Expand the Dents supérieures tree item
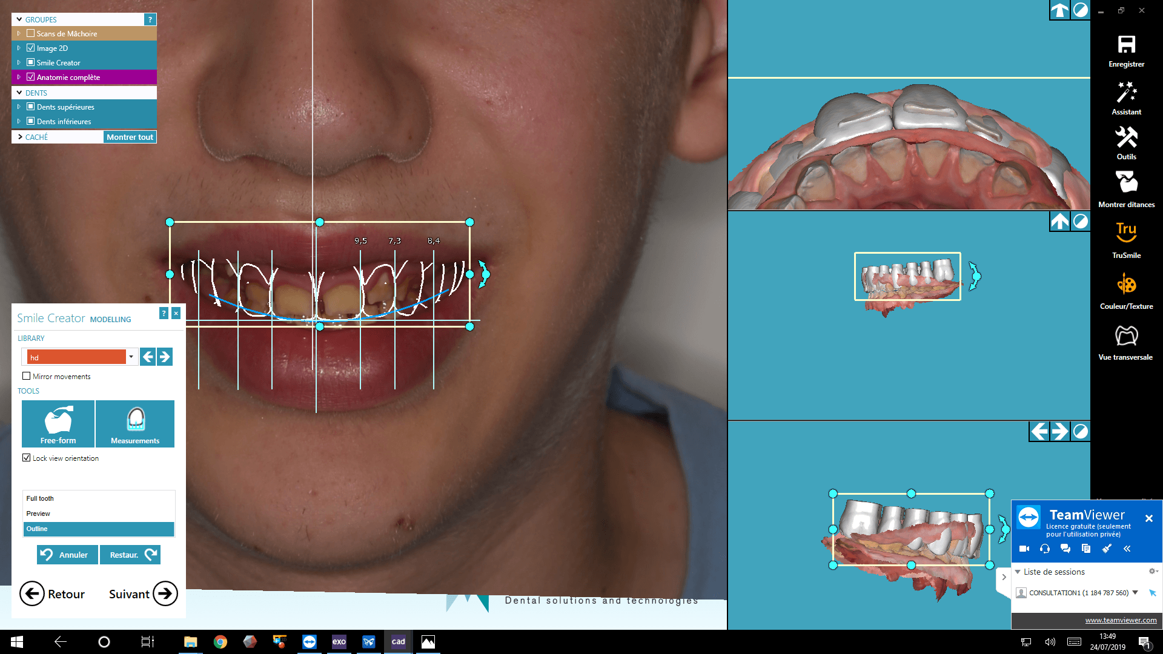The image size is (1163, 654). pyautogui.click(x=19, y=107)
